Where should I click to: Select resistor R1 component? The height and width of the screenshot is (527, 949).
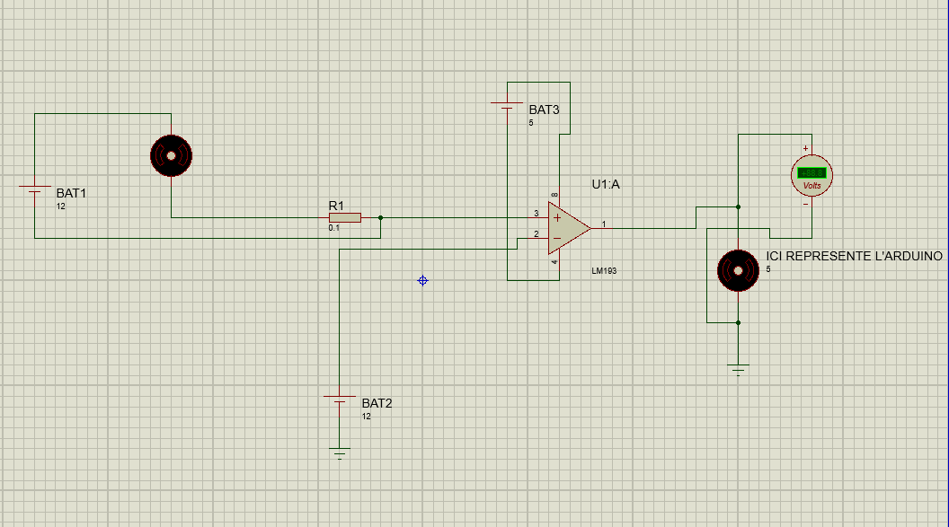tap(345, 217)
